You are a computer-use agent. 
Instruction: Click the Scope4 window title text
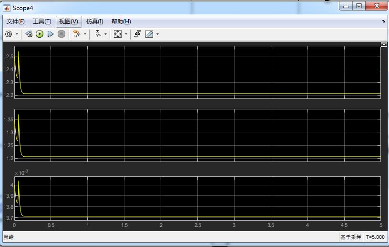(x=23, y=8)
